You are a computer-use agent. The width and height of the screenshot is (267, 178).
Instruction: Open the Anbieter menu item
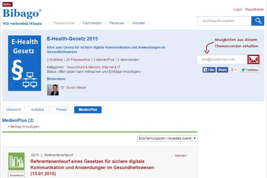pos(139,23)
